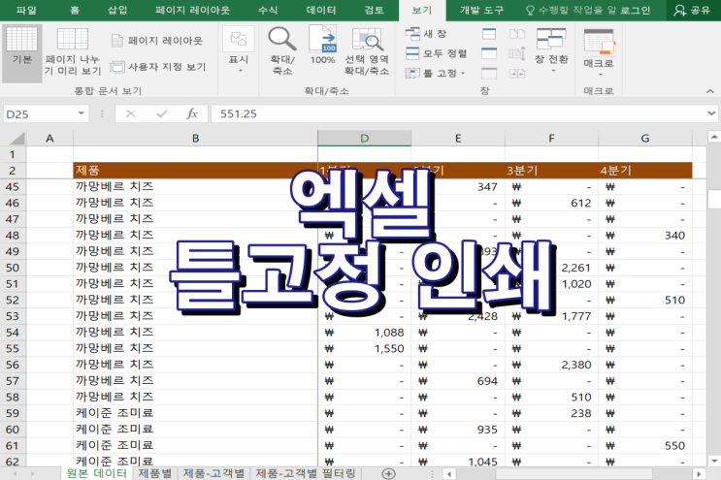The image size is (721, 480).
Task: Click the vertical scrollbar down arrow
Action: pyautogui.click(x=713, y=461)
